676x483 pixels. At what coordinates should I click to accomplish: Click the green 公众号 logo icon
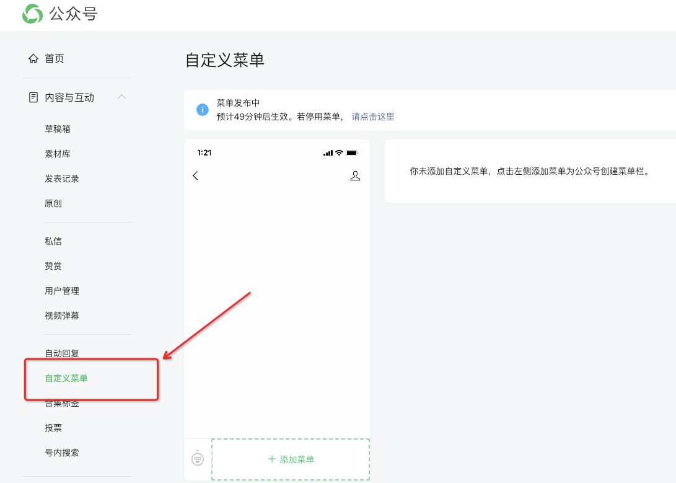coord(33,14)
